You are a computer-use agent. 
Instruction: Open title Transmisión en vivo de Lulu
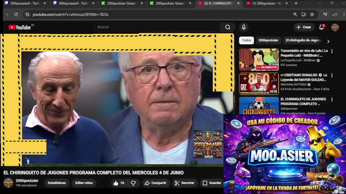(x=304, y=53)
